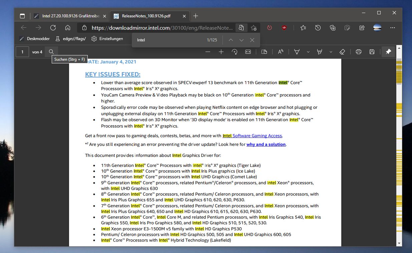
Task: Open the page view layout option
Action: [x=264, y=52]
